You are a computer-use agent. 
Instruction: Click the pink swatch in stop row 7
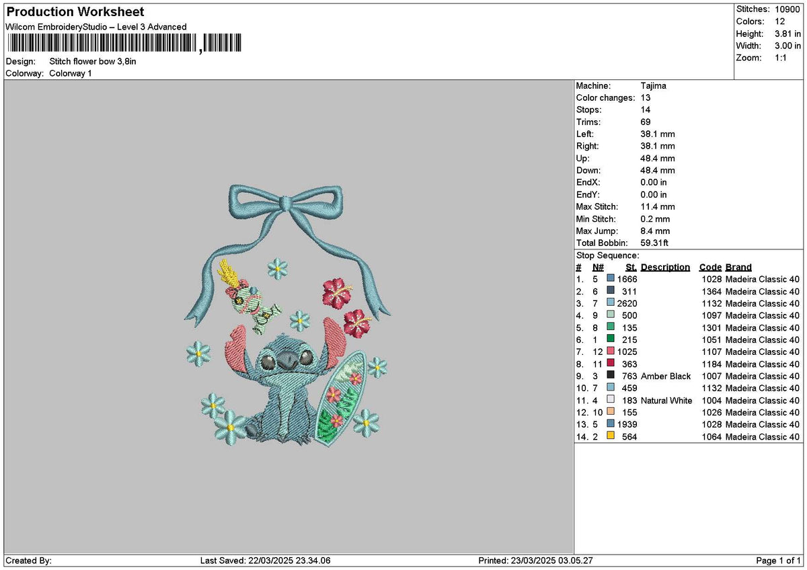coord(611,351)
